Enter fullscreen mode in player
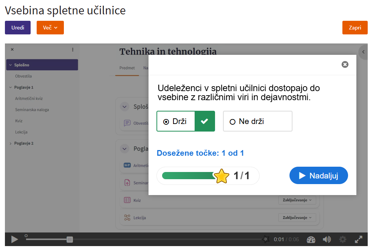The image size is (373, 251). 359,239
